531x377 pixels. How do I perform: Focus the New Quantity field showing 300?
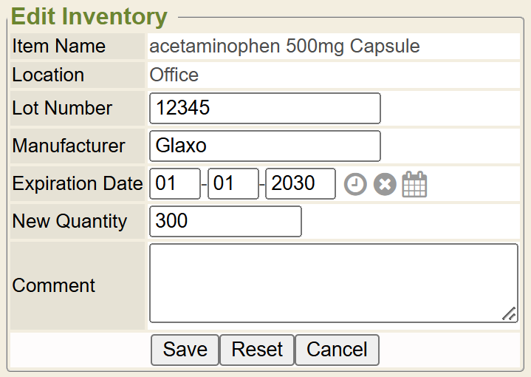click(x=225, y=221)
